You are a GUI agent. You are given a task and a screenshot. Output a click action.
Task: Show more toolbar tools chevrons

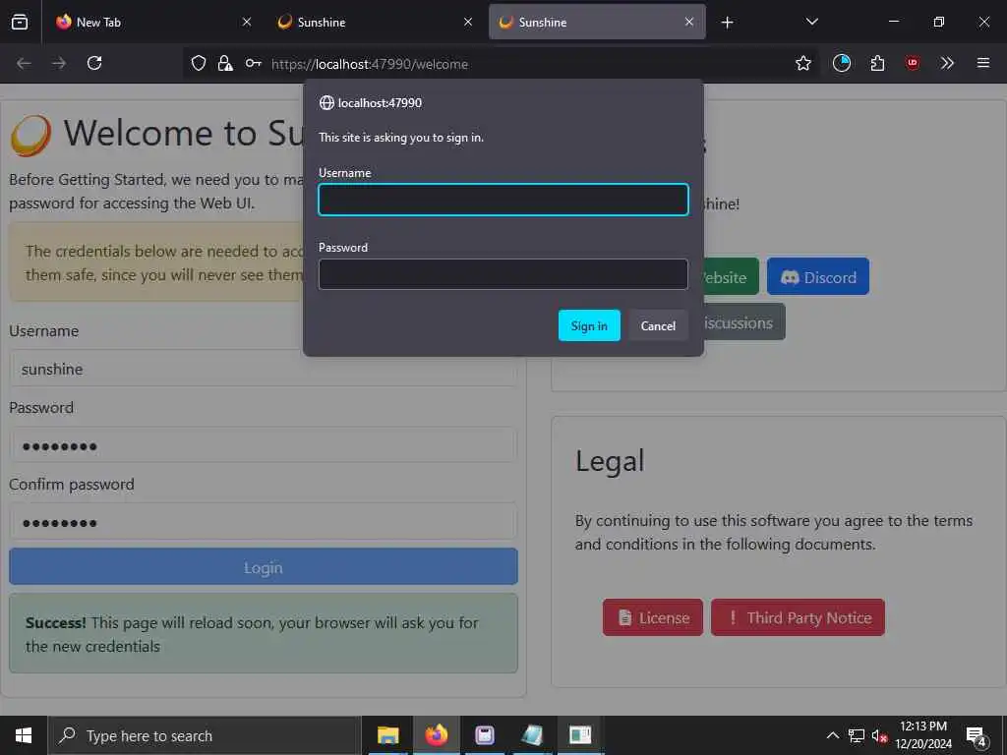947,63
